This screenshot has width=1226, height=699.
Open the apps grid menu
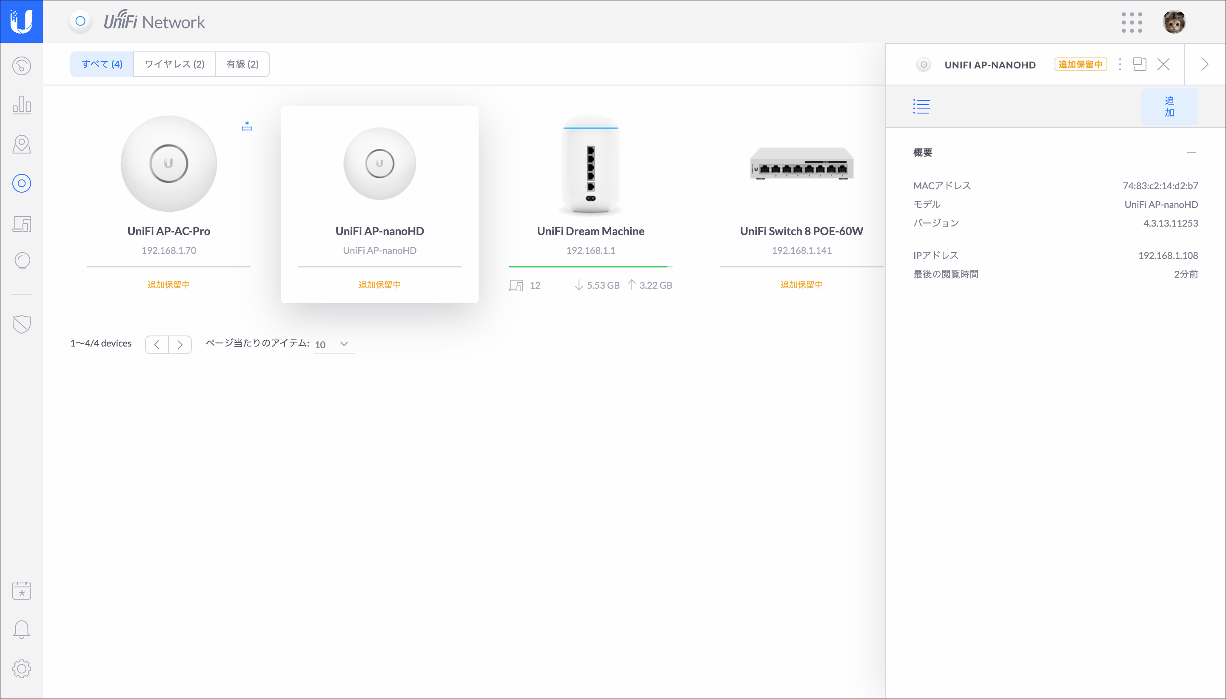[1132, 22]
